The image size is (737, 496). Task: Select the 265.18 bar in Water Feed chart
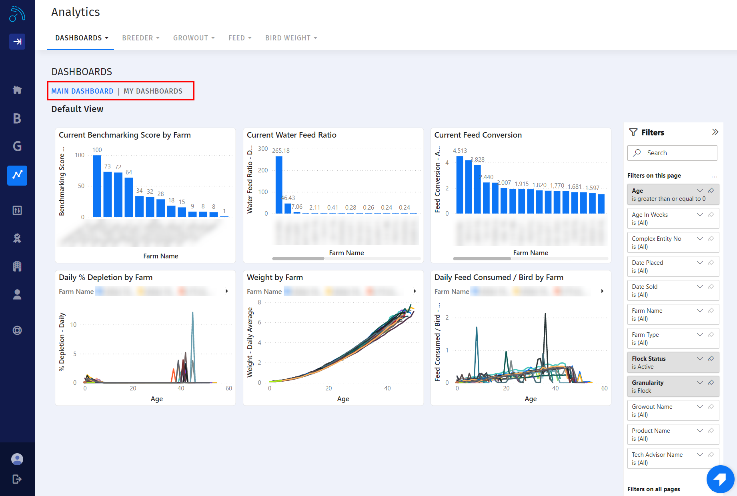(279, 185)
